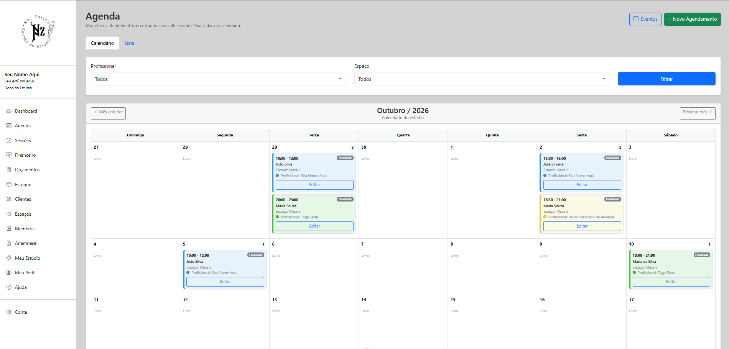729x349 pixels.
Task: Select the Espaços house icon
Action: (x=9, y=214)
